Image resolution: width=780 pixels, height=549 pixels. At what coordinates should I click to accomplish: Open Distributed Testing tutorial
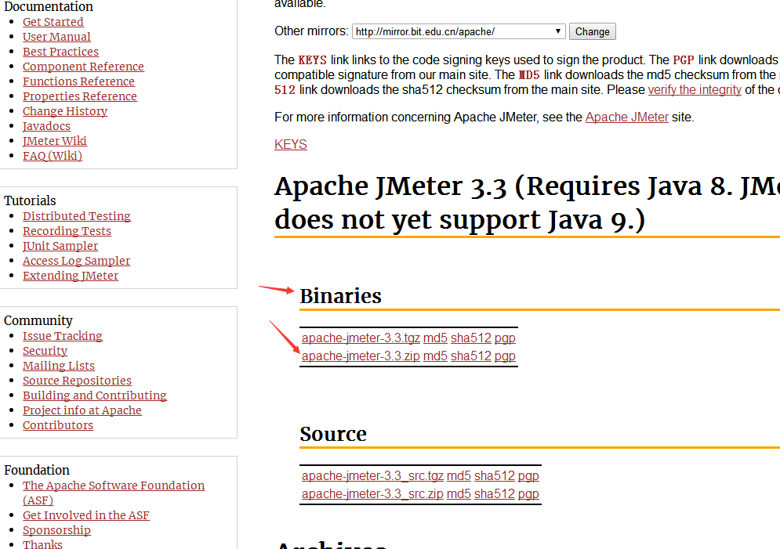[x=77, y=216]
